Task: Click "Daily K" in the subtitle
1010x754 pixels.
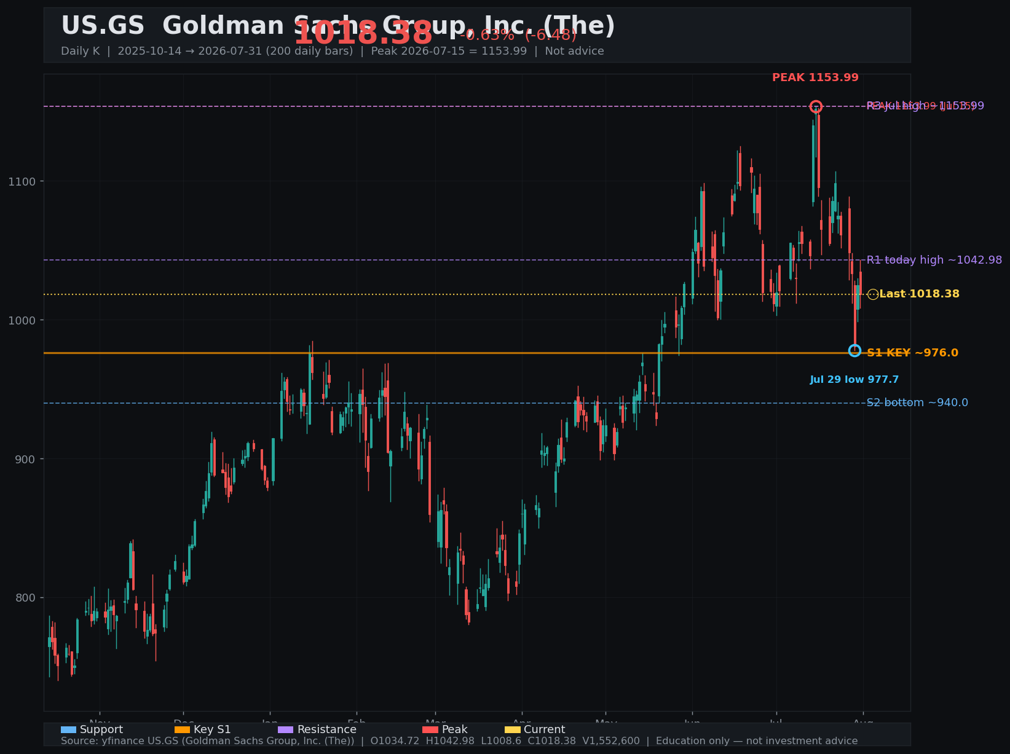Action: pos(80,51)
